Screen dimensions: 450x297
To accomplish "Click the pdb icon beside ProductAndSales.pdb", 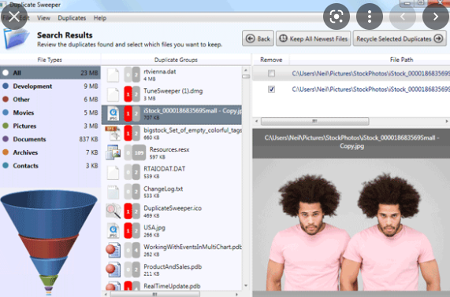I will pos(113,269).
